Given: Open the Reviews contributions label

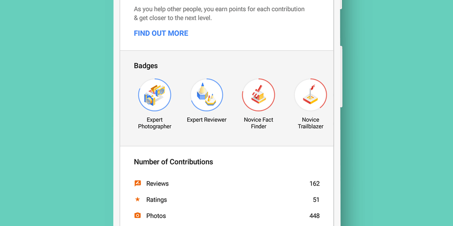Looking at the screenshot, I should point(157,184).
